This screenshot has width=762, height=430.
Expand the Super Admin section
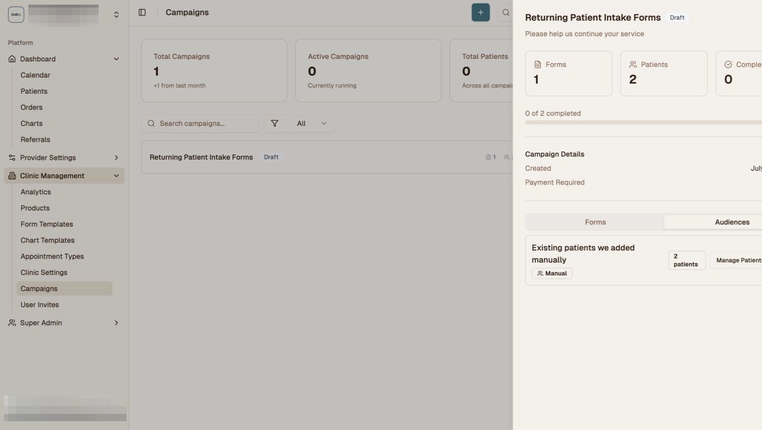click(116, 323)
